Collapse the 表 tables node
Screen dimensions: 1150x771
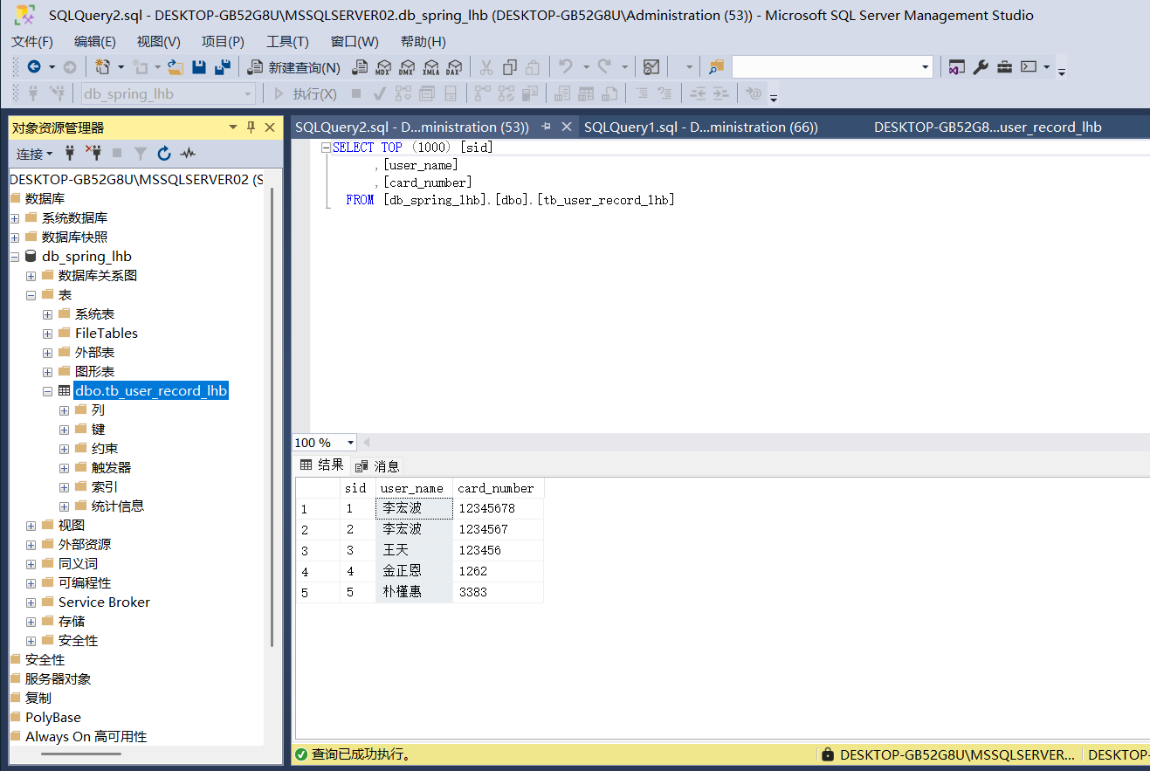31,295
